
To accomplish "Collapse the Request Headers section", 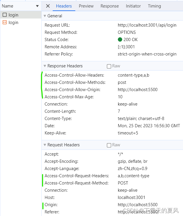I will 45,145.
